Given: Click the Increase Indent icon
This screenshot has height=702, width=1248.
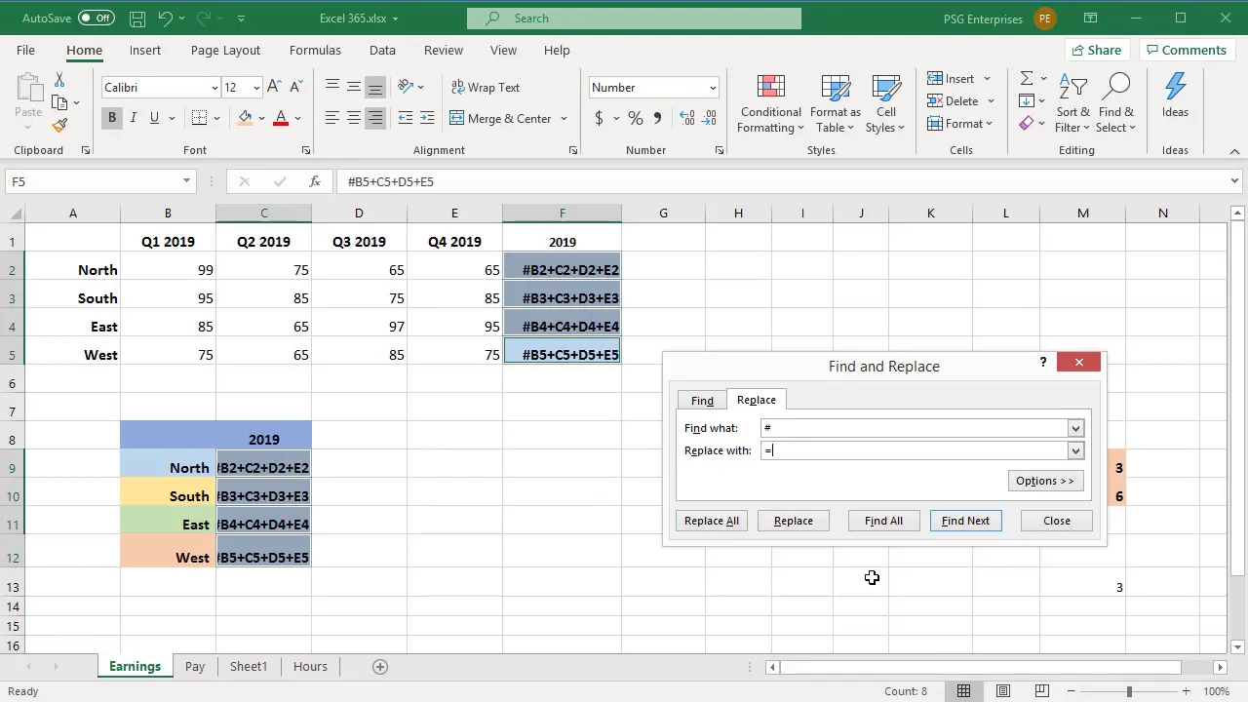Looking at the screenshot, I should click(x=426, y=118).
